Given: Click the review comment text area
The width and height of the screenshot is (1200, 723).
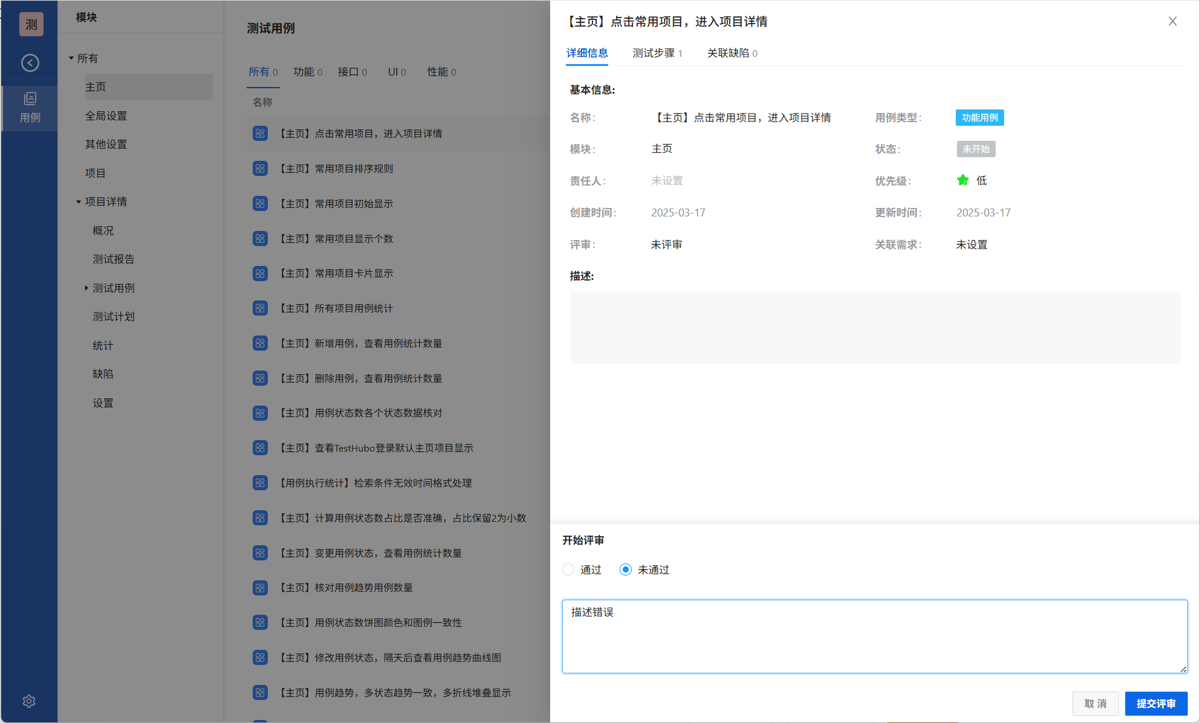Looking at the screenshot, I should [874, 636].
